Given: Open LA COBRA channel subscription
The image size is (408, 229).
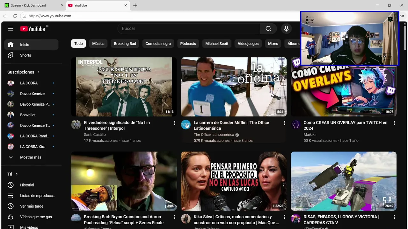Looking at the screenshot, I should (31, 83).
